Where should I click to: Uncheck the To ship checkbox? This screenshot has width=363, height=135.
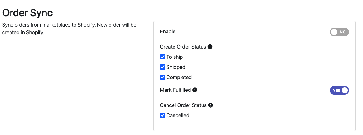163,57
